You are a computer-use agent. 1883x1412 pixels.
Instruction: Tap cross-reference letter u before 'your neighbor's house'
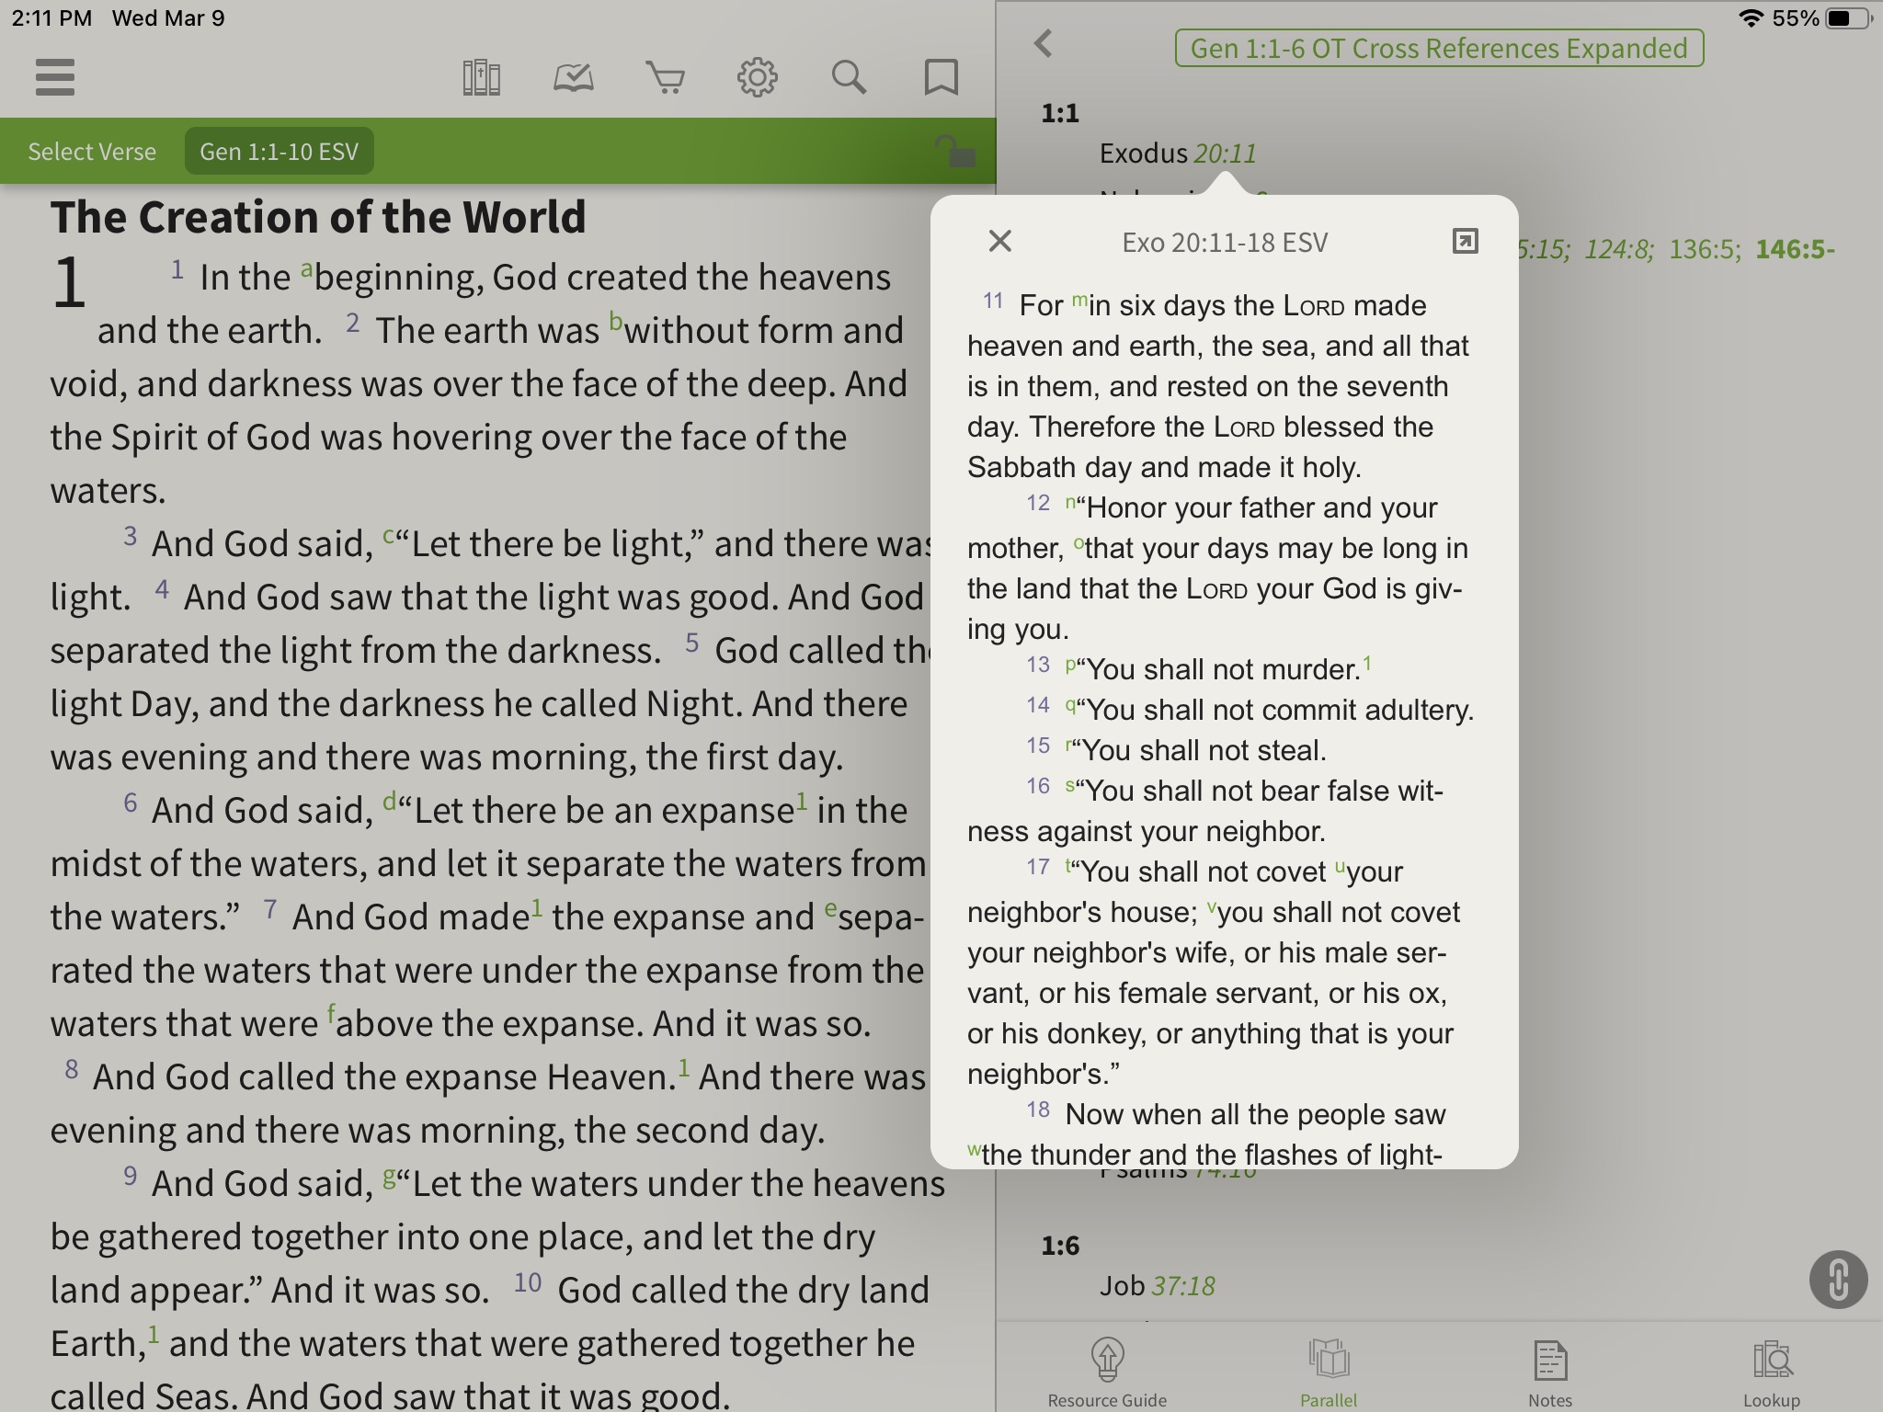click(x=1340, y=865)
